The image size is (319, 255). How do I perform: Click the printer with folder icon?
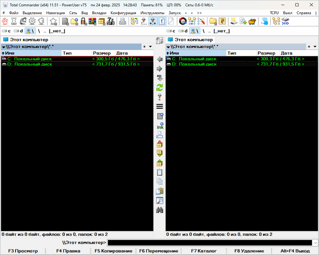click(x=123, y=21)
